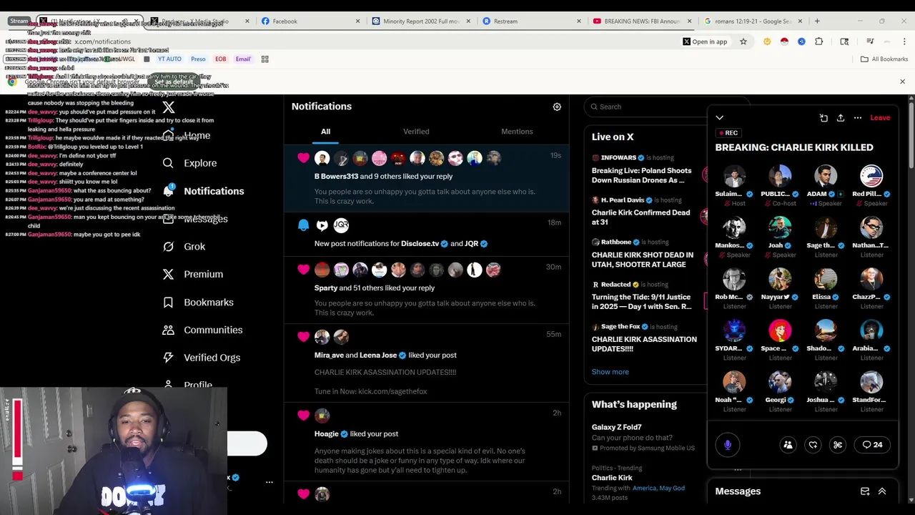Open Verified Orgs in the sidebar
The image size is (915, 515).
(201, 358)
